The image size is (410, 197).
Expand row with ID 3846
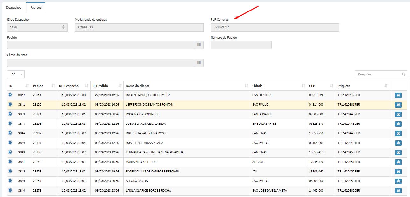(x=10, y=190)
